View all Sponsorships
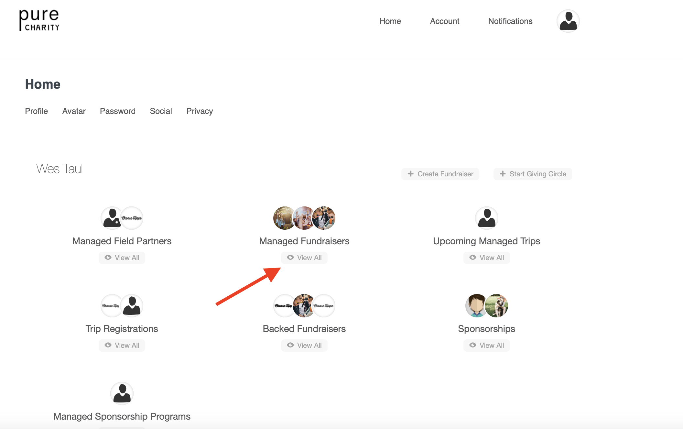Viewport: 683px width, 429px height. point(487,346)
